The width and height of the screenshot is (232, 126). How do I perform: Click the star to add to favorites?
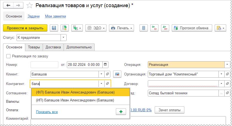30,5
